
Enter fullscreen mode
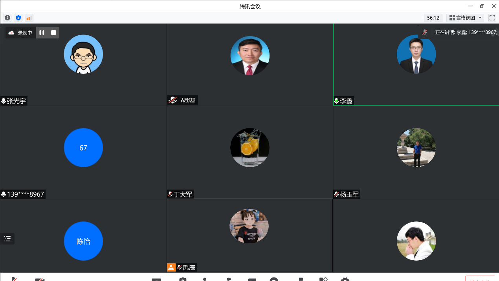(x=492, y=18)
